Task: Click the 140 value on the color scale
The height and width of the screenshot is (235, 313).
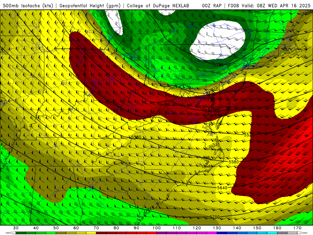Action: [237, 228]
